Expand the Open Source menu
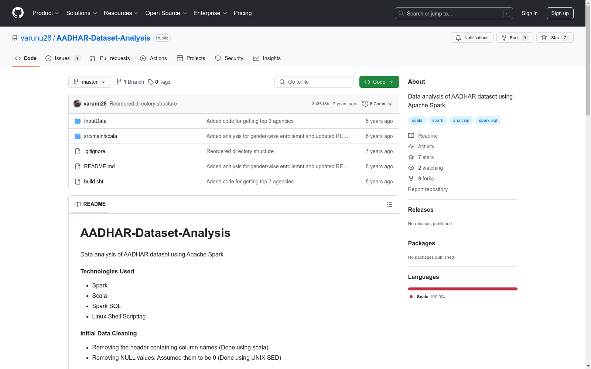 166,13
